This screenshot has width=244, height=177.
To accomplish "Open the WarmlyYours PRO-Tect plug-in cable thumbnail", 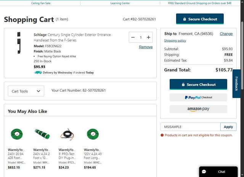I will click(x=67, y=134).
